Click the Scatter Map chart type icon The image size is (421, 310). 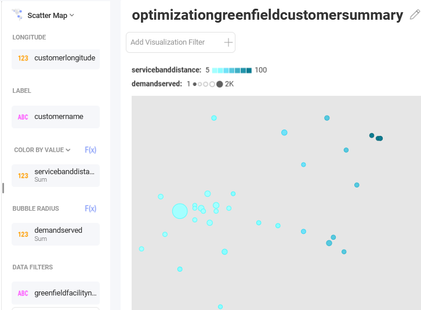(17, 15)
